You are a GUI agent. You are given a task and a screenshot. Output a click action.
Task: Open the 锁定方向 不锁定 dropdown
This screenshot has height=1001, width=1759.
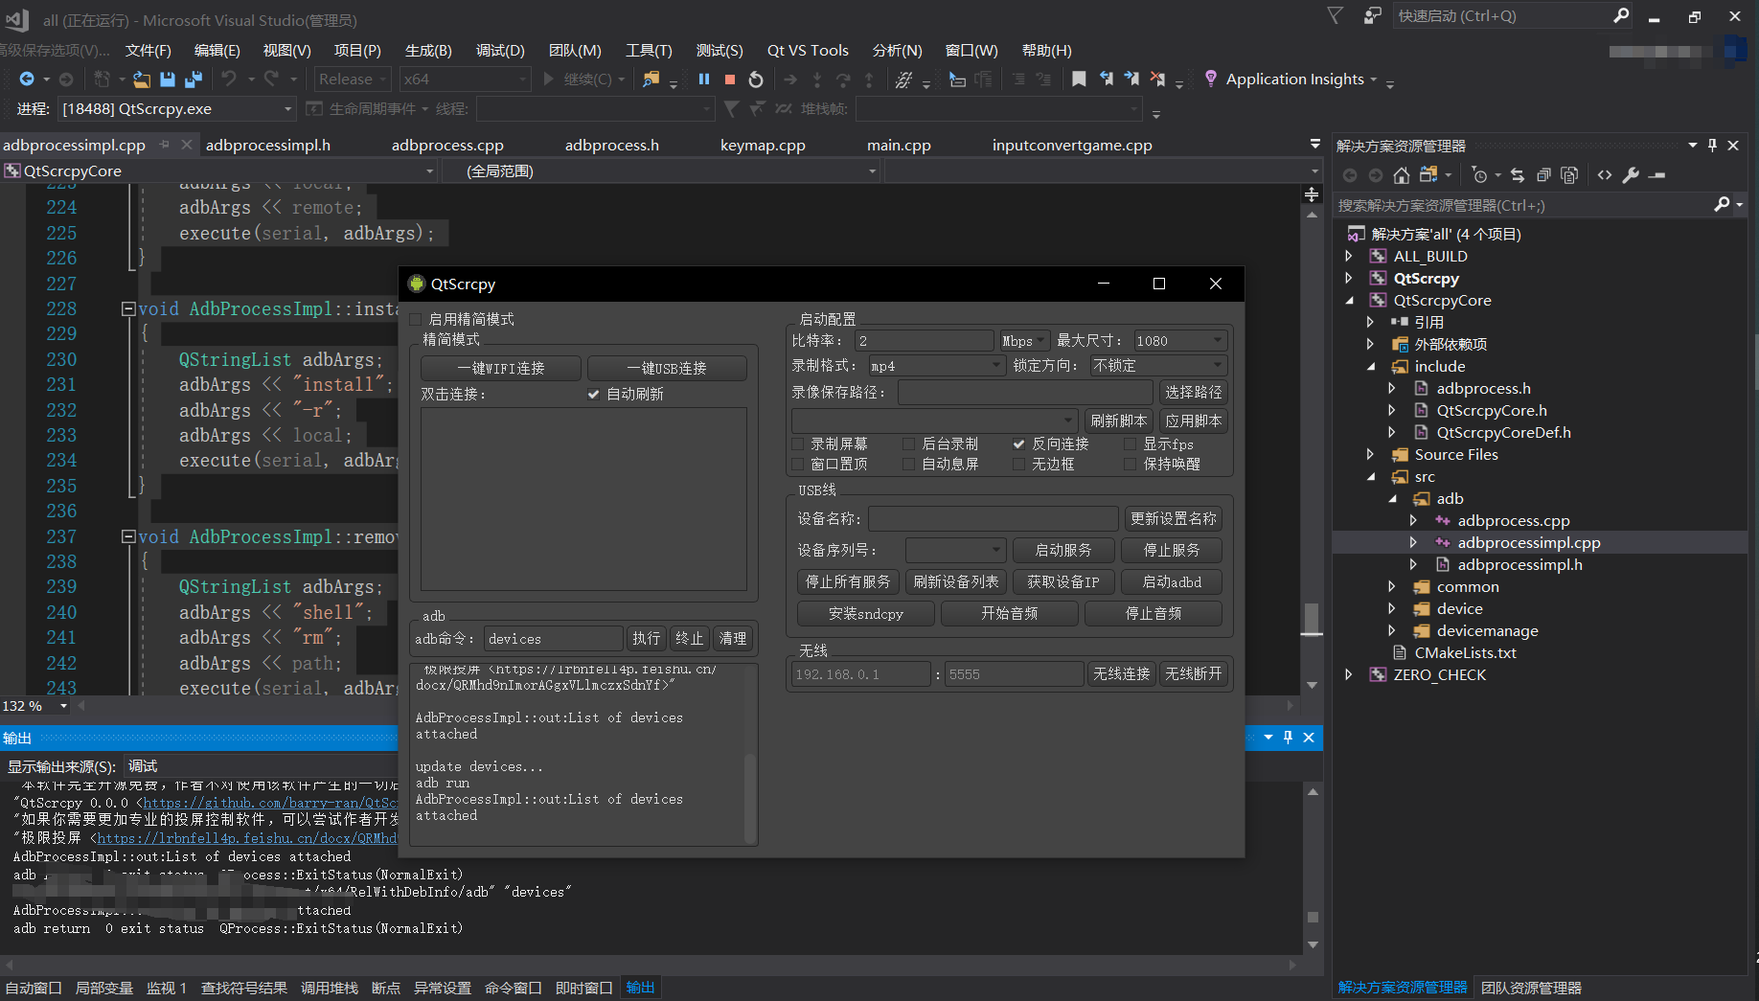point(1157,366)
